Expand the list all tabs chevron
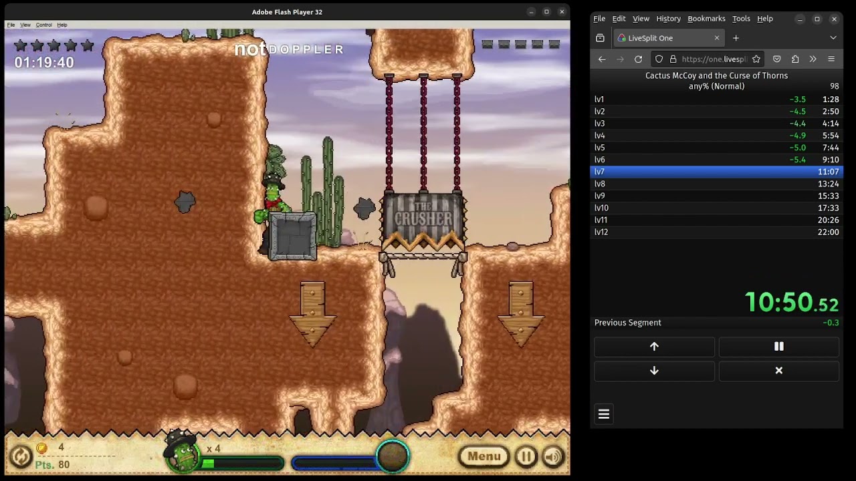 833,38
